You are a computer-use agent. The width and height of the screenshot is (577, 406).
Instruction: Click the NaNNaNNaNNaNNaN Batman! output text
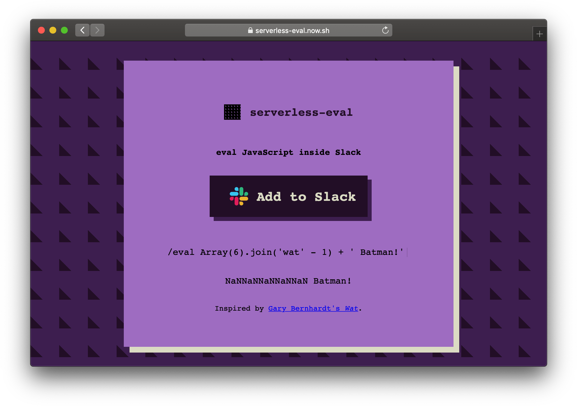[288, 281]
